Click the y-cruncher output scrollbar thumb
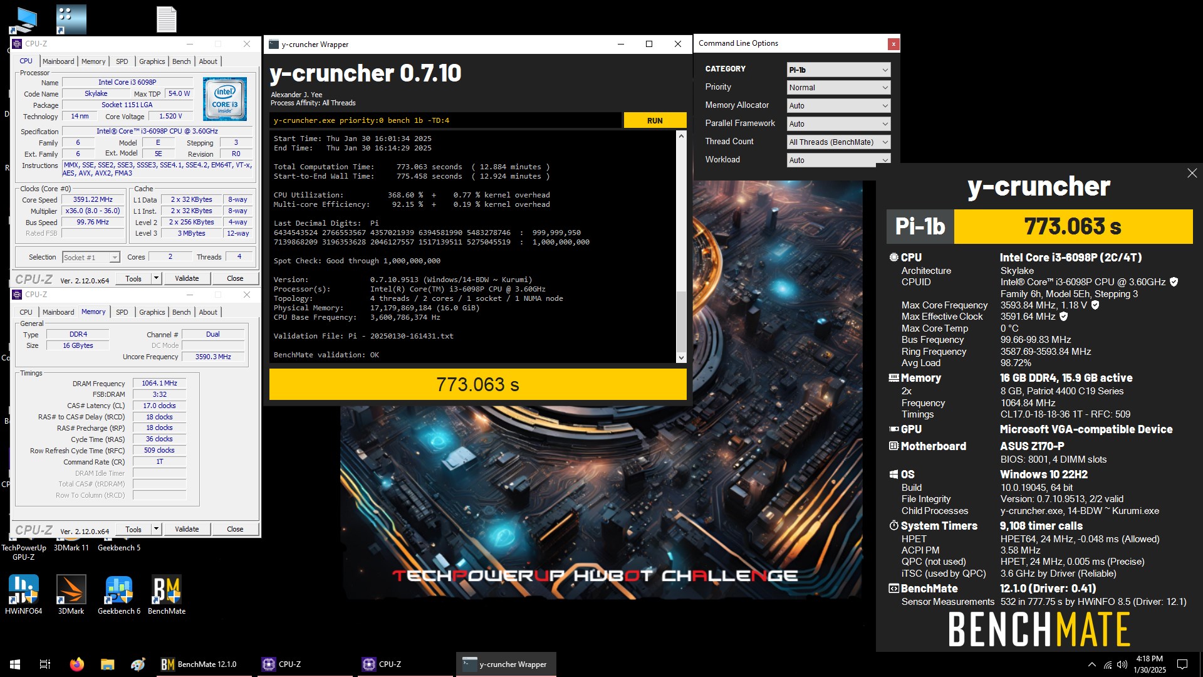Image resolution: width=1203 pixels, height=677 pixels. click(681, 321)
